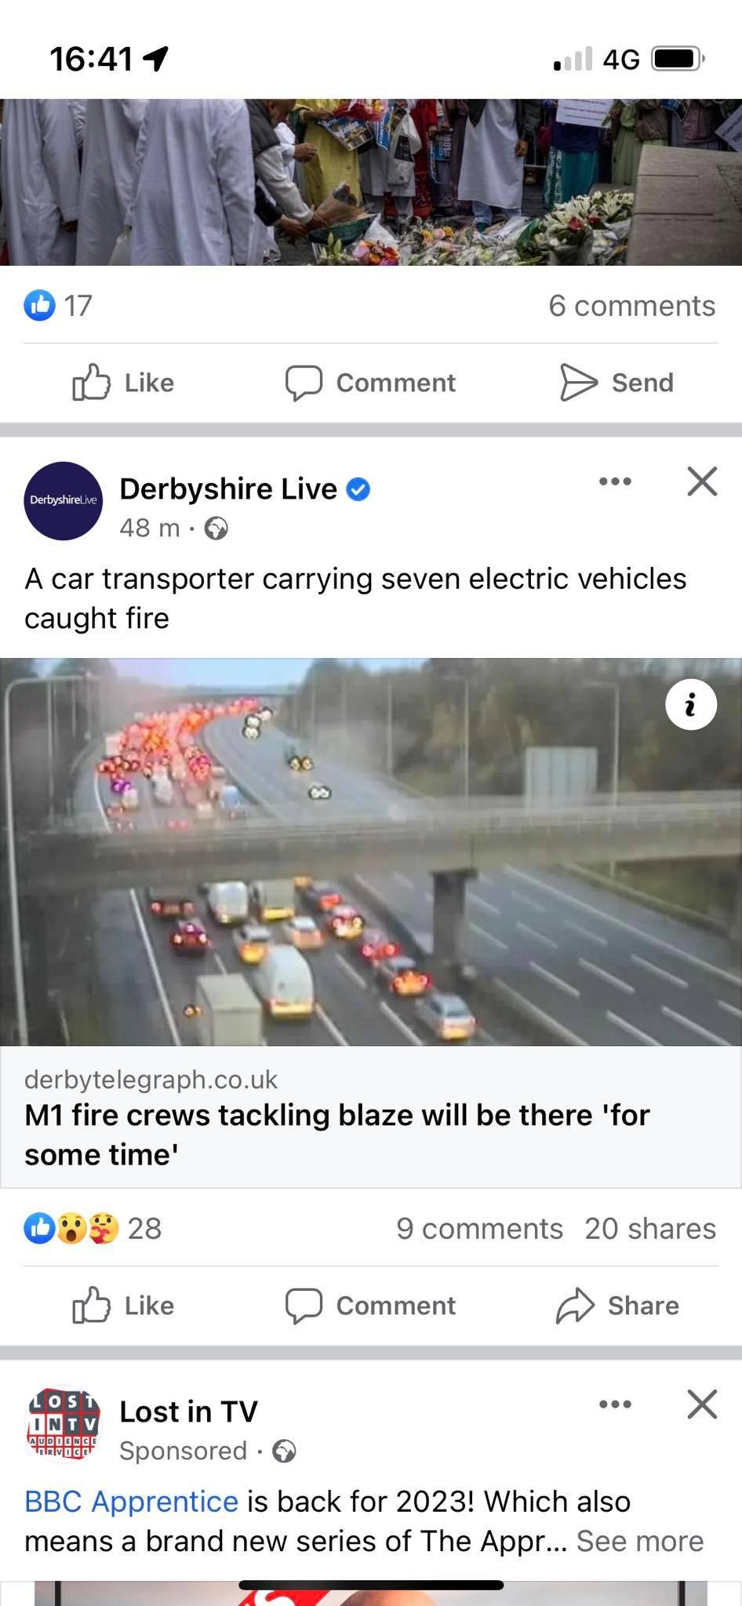This screenshot has width=742, height=1606.
Task: Dismiss the Lost in TV sponsored post
Action: coord(702,1404)
